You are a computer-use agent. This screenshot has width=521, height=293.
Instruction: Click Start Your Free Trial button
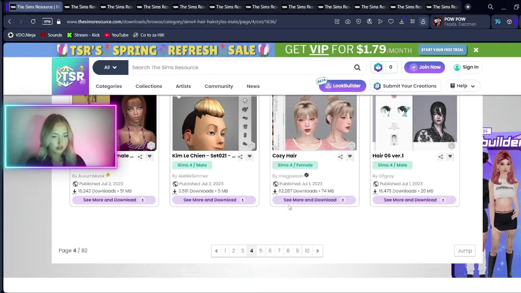pyautogui.click(x=442, y=50)
